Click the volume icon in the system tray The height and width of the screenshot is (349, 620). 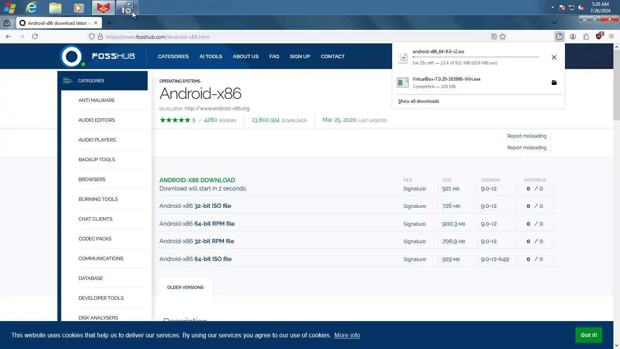pos(581,7)
